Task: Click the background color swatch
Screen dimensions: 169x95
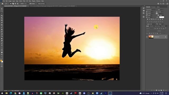Action: click(2, 62)
